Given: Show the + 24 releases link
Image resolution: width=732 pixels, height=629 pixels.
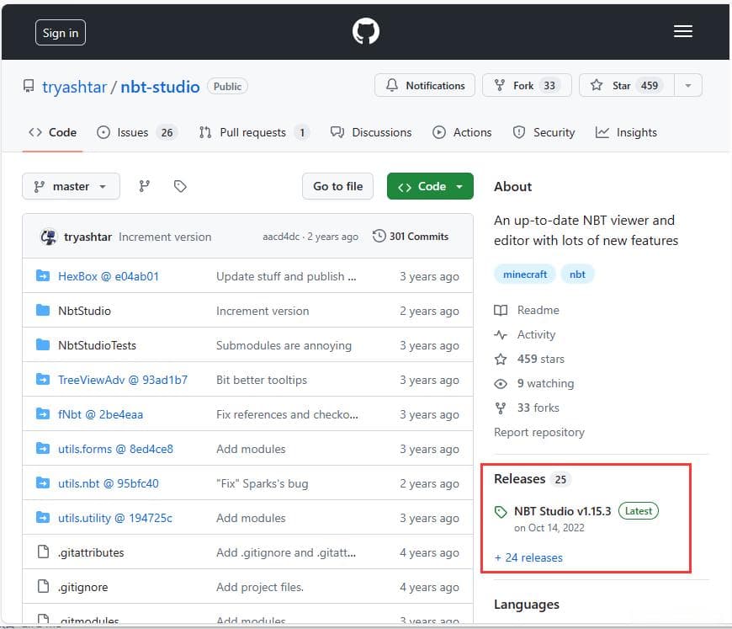Looking at the screenshot, I should click(x=528, y=557).
